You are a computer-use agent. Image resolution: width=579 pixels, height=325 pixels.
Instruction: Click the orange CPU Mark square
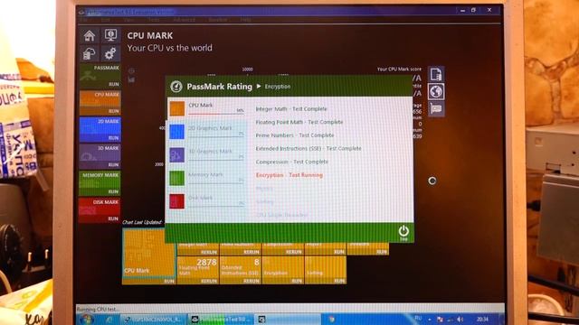(x=177, y=108)
